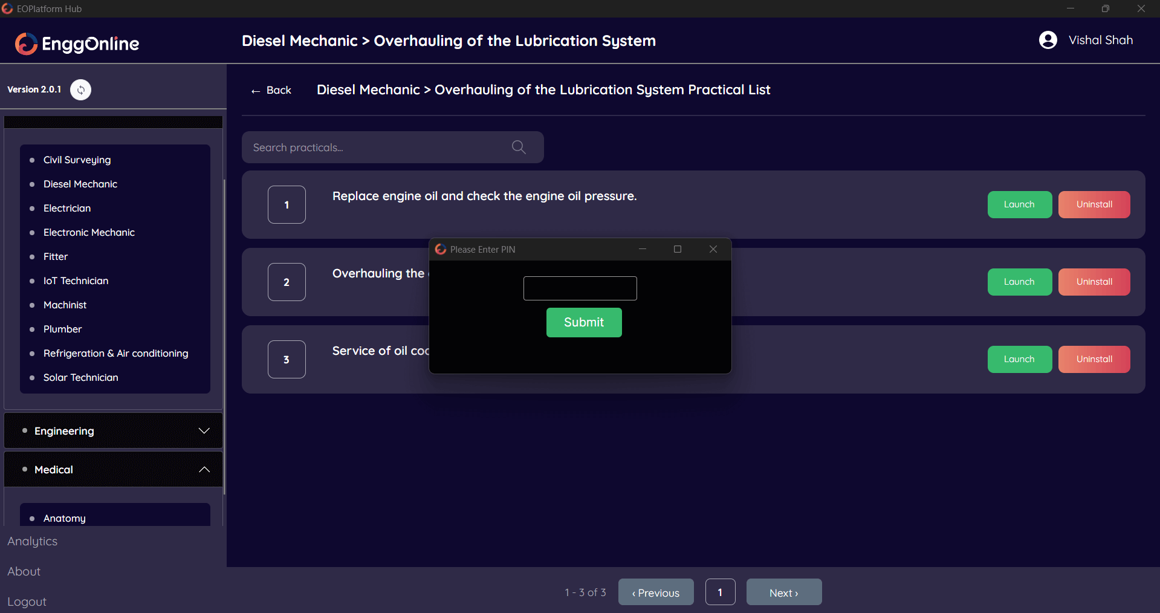The image size is (1160, 613).
Task: Click the refresh icon next to Version 2.0.1
Action: [x=80, y=89]
